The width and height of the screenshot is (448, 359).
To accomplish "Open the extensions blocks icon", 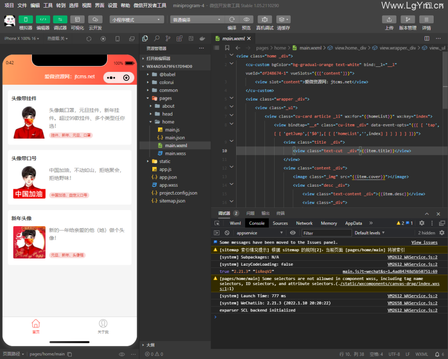I will (180, 38).
